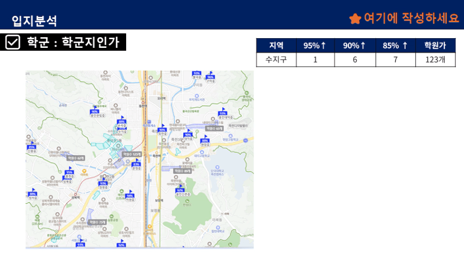Select the 입지분석 slide title
The width and height of the screenshot is (464, 261).
(34, 21)
